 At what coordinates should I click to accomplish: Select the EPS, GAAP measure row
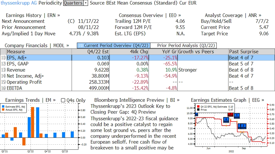click(137, 64)
